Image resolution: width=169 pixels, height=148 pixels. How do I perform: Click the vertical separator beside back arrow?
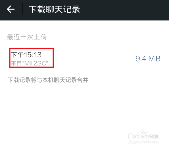pyautogui.click(x=22, y=9)
